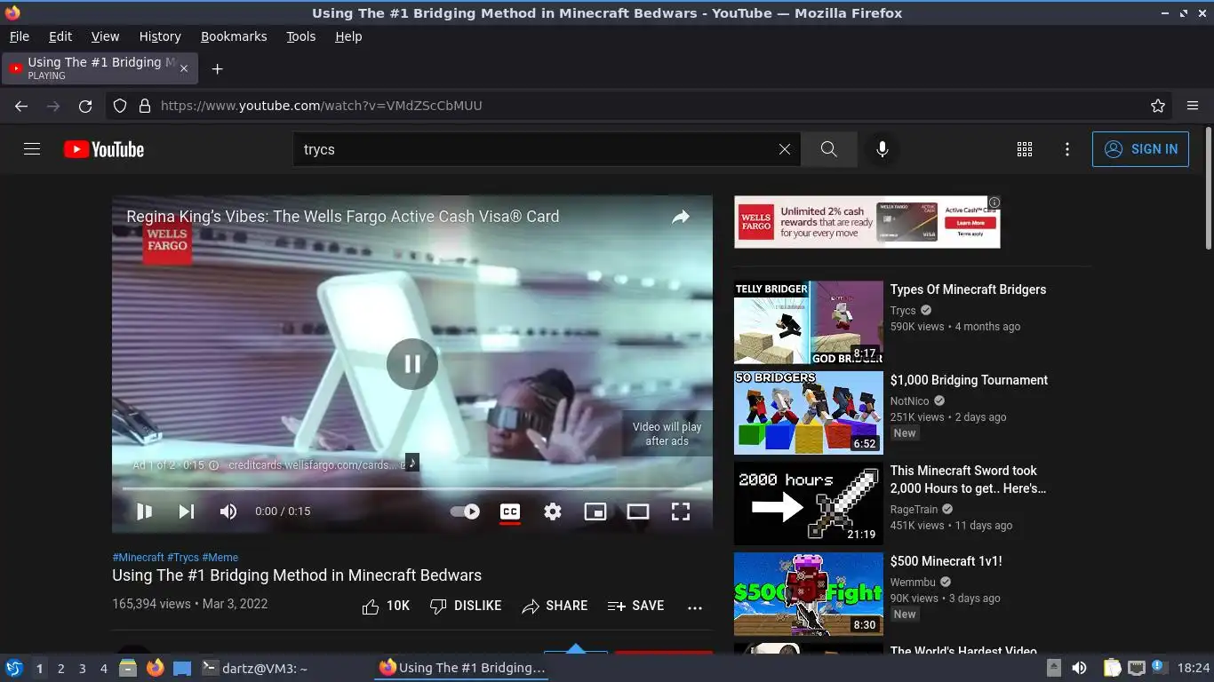Open YouTube settings three-dot menu
This screenshot has width=1214, height=682.
pos(1067,149)
